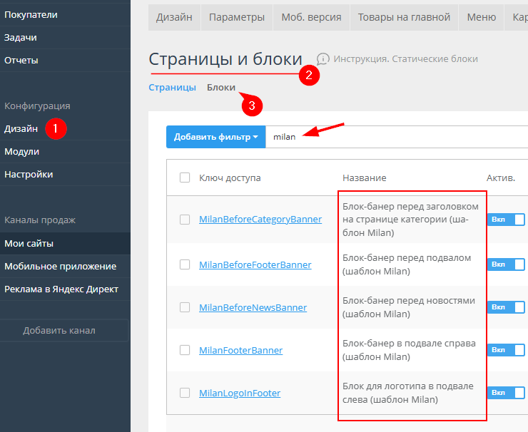This screenshot has height=432, width=528.
Task: Open the Моб. версия tab
Action: 311,17
